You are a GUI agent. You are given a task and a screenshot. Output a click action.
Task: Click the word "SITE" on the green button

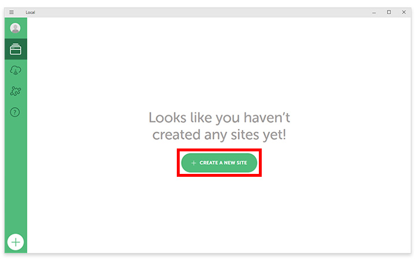(240, 162)
